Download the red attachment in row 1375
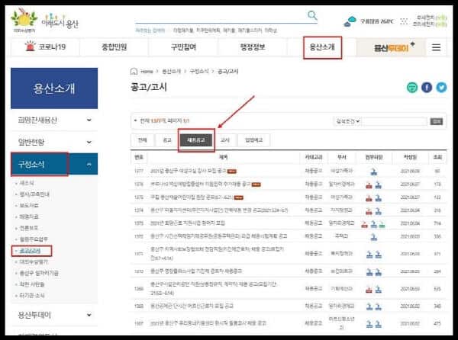 tap(369, 197)
